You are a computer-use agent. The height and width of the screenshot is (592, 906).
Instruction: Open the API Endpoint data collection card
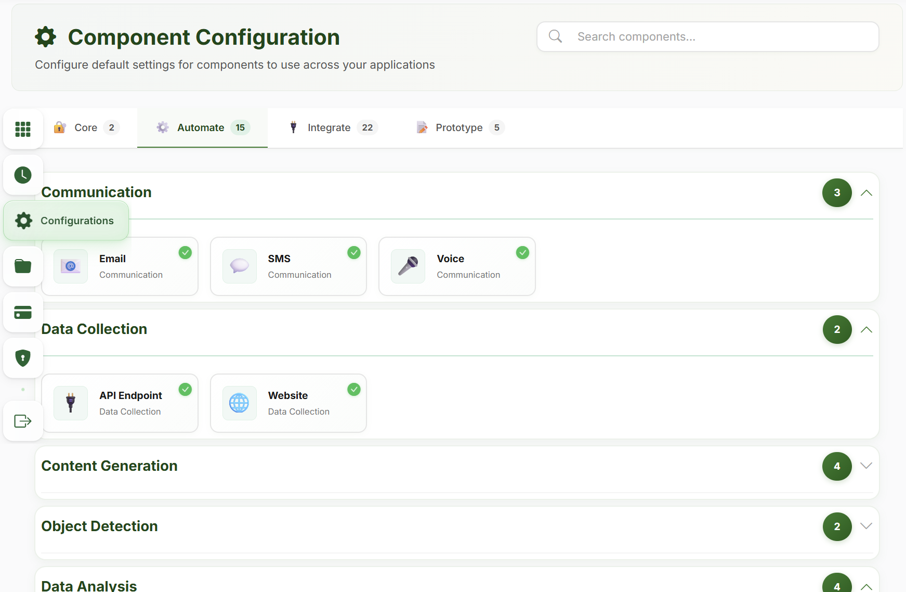tap(120, 403)
